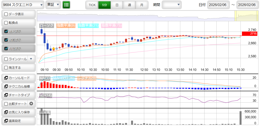Click the green list view icon

point(66,5)
